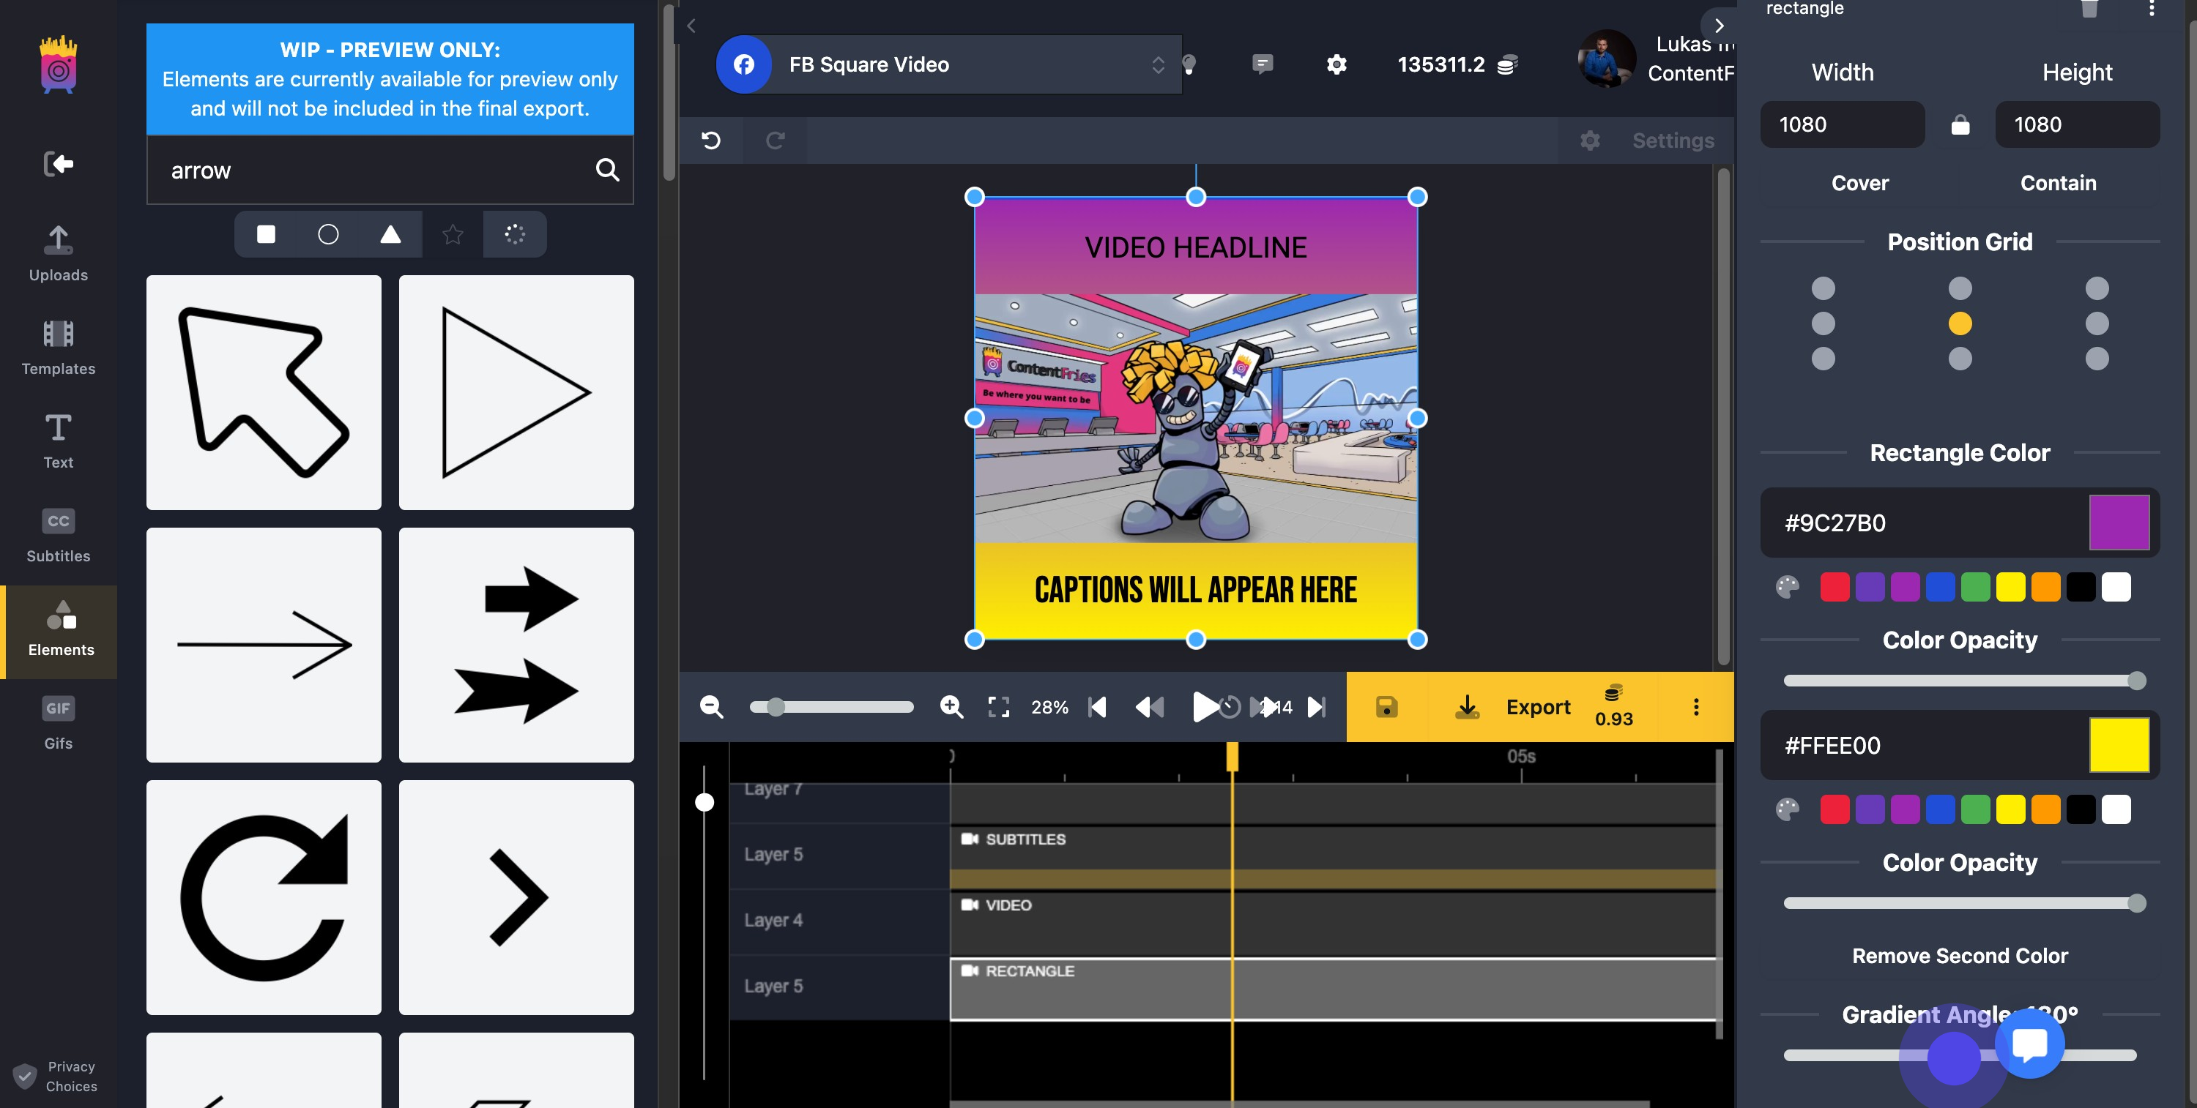Collapse the right properties panel arrow
The height and width of the screenshot is (1108, 2197).
(x=1719, y=26)
